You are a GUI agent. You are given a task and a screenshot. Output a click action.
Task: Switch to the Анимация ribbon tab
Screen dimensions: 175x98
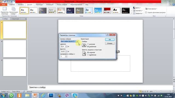(50, 5)
